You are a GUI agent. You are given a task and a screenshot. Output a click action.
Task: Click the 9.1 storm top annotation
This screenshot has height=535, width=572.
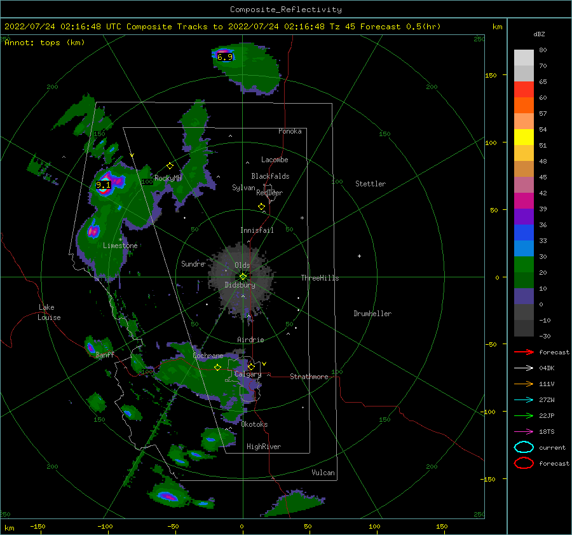103,185
